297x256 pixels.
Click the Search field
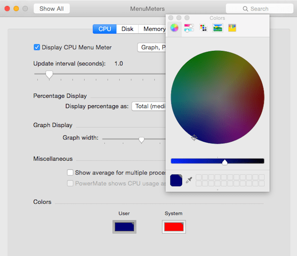coord(259,9)
